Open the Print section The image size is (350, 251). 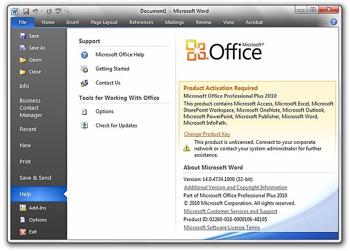pyautogui.click(x=25, y=161)
